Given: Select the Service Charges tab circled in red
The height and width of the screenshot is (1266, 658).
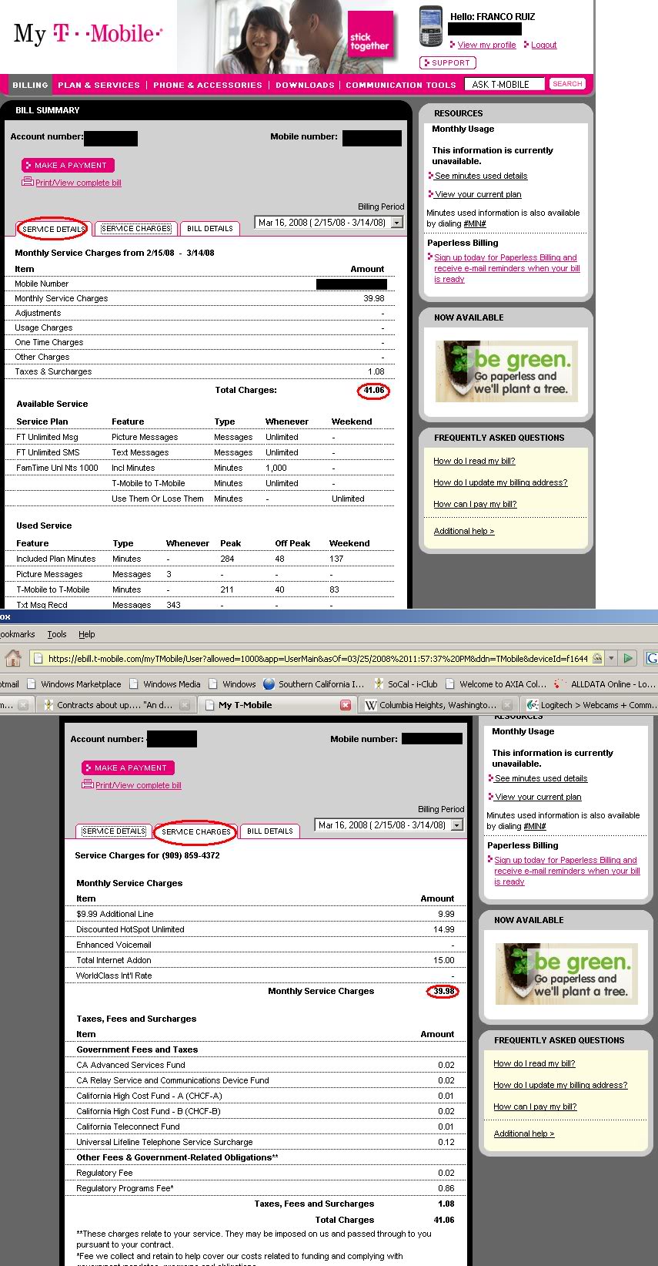Looking at the screenshot, I should tap(195, 831).
